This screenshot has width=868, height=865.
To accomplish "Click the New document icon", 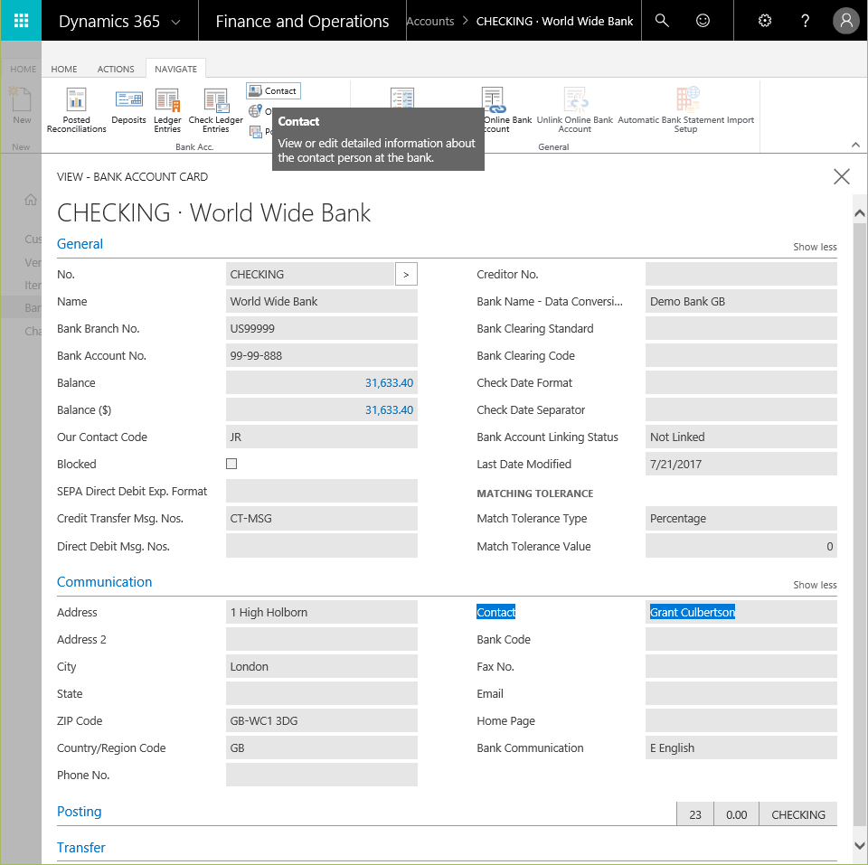I will (22, 106).
